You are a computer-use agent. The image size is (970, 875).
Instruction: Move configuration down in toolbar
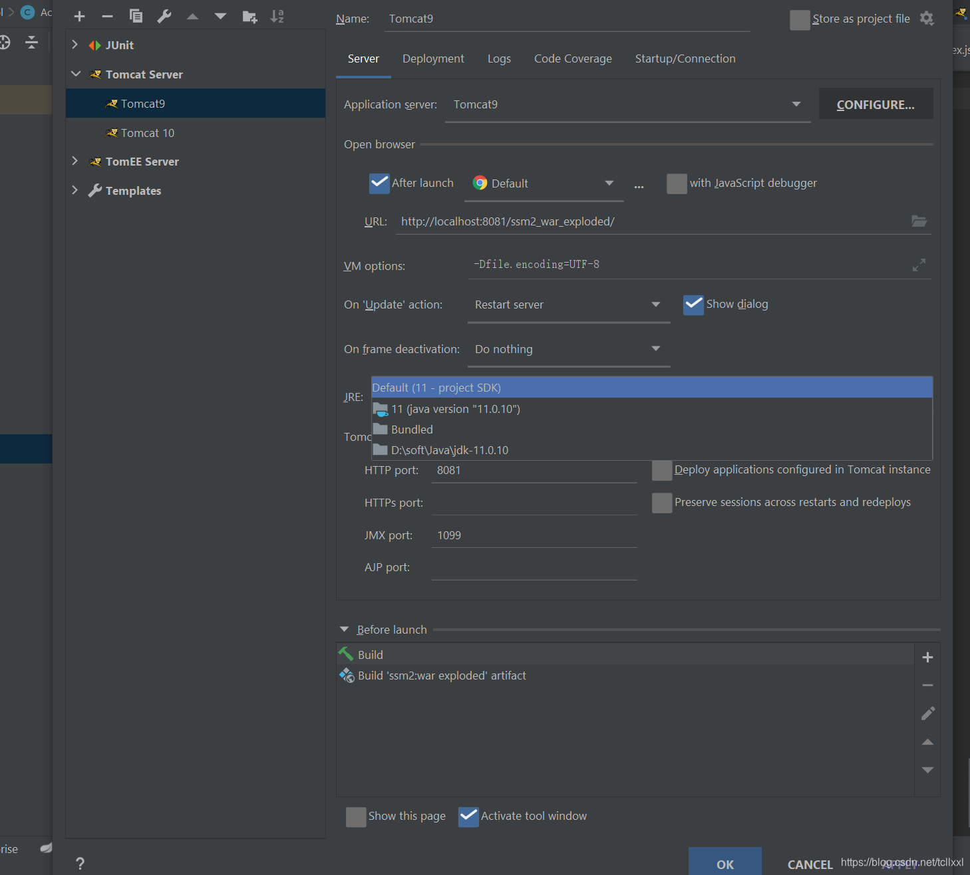coord(220,17)
